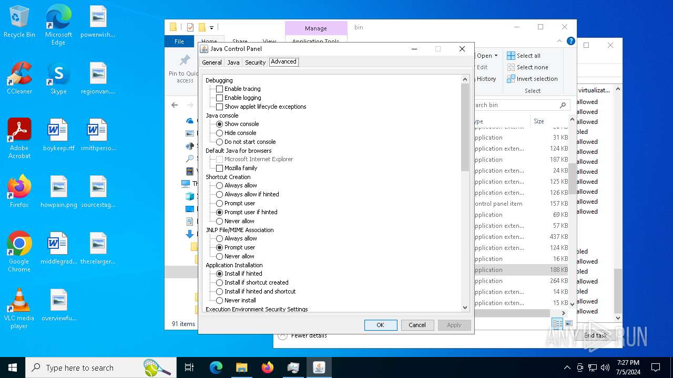Select Prompt user under Shortcut Creation
This screenshot has height=378, width=673.
click(220, 203)
